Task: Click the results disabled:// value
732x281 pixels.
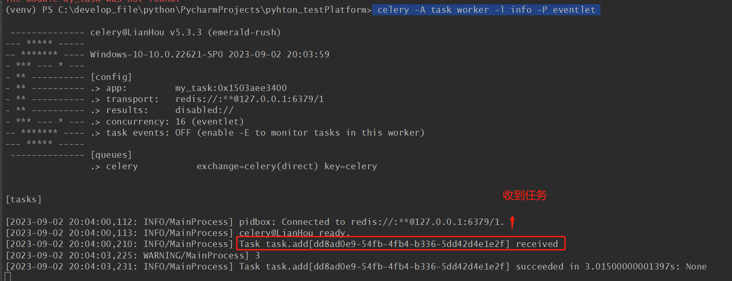Action: click(204, 110)
